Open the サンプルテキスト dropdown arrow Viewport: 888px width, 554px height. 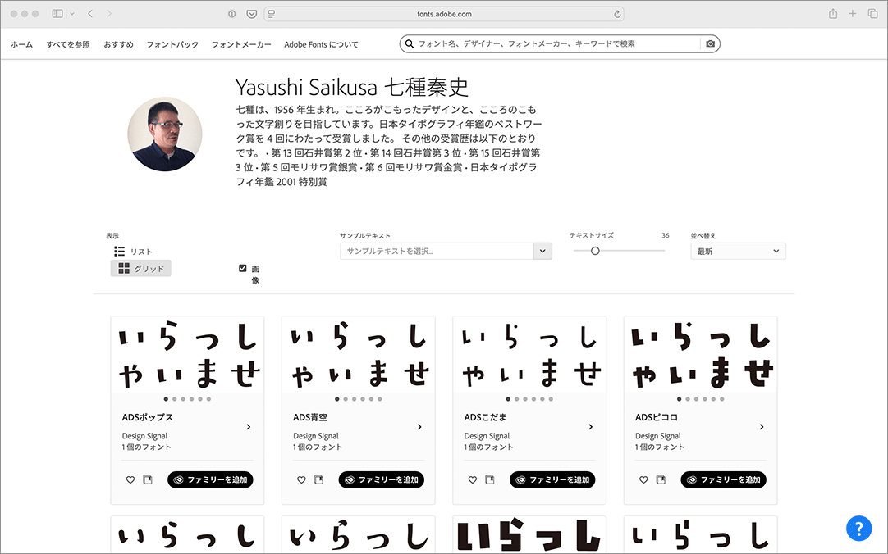coord(542,251)
